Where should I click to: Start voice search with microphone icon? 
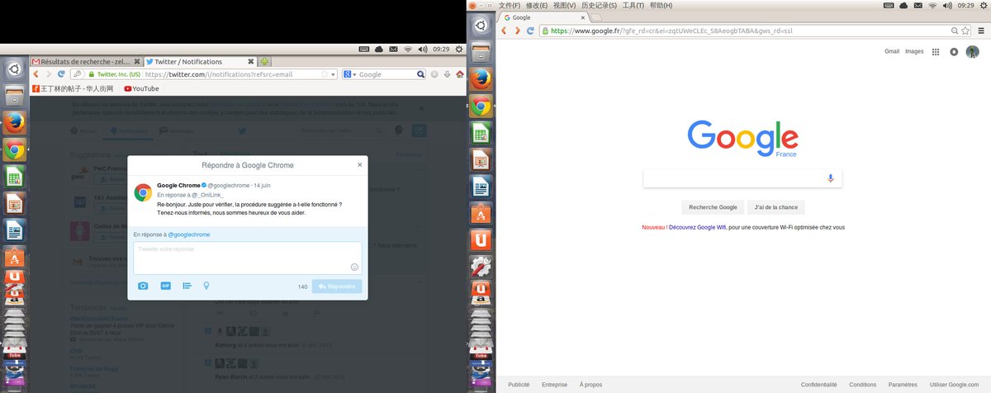pyautogui.click(x=831, y=178)
